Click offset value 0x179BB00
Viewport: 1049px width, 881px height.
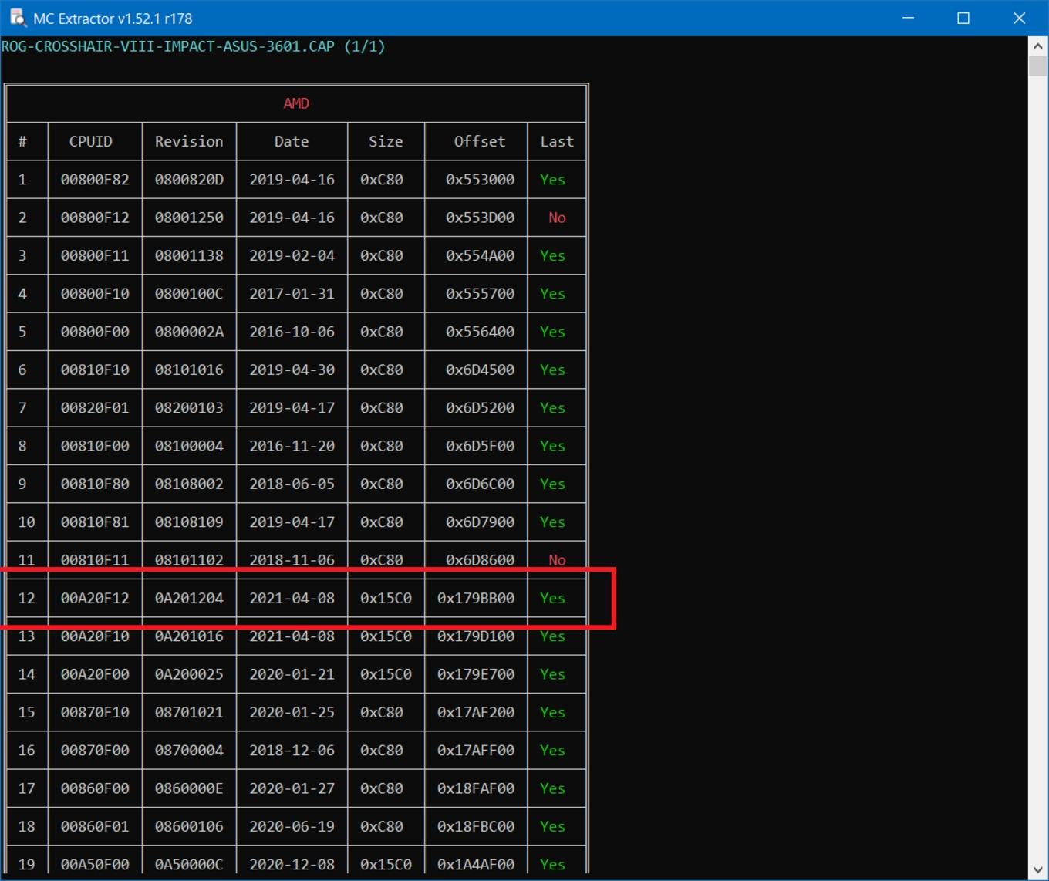click(476, 598)
